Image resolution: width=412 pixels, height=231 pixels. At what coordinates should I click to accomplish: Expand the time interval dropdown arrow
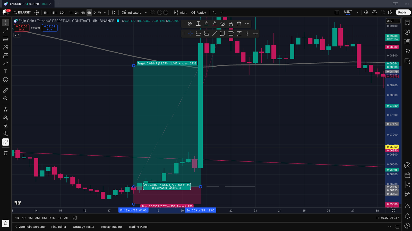coord(105,12)
